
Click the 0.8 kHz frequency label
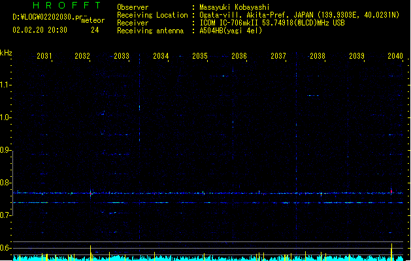[x=5, y=183]
